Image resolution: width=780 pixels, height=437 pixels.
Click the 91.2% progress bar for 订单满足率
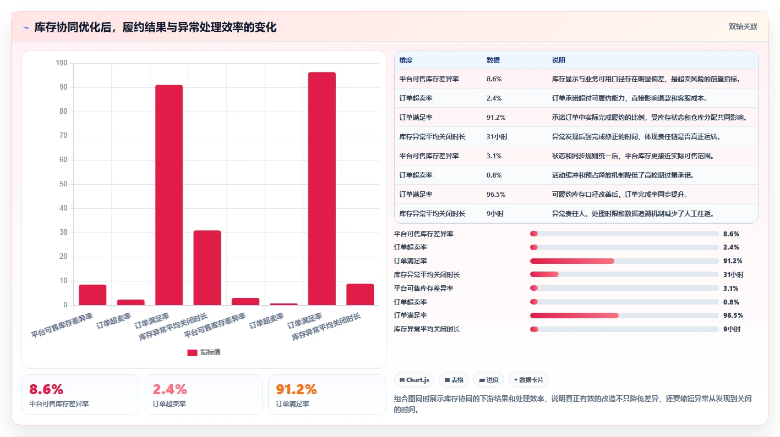coord(624,261)
